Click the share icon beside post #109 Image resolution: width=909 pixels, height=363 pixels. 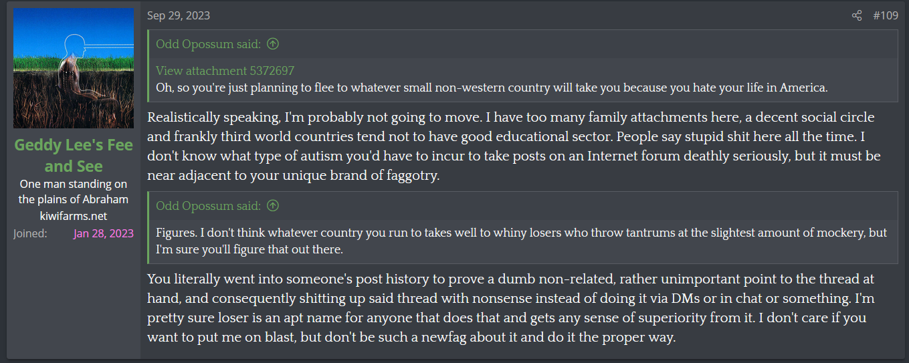tap(857, 15)
